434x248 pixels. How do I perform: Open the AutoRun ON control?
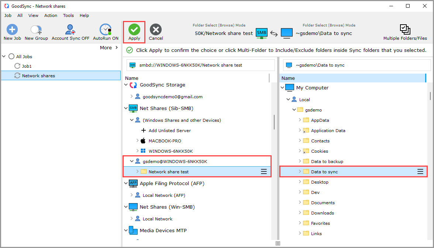(105, 32)
